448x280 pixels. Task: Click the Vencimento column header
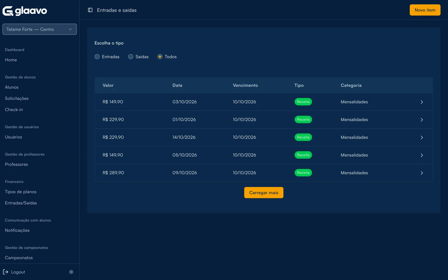[245, 85]
